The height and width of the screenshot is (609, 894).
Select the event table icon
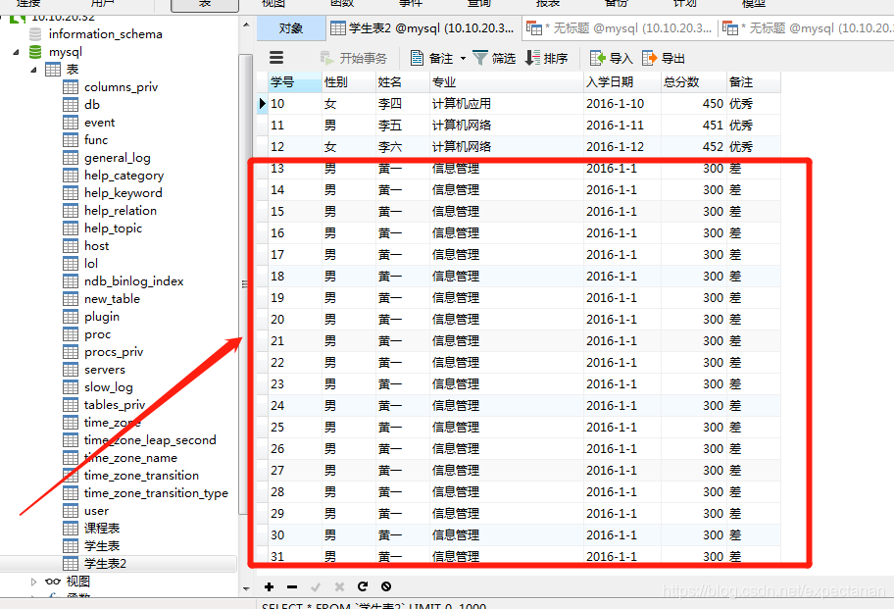coord(71,123)
